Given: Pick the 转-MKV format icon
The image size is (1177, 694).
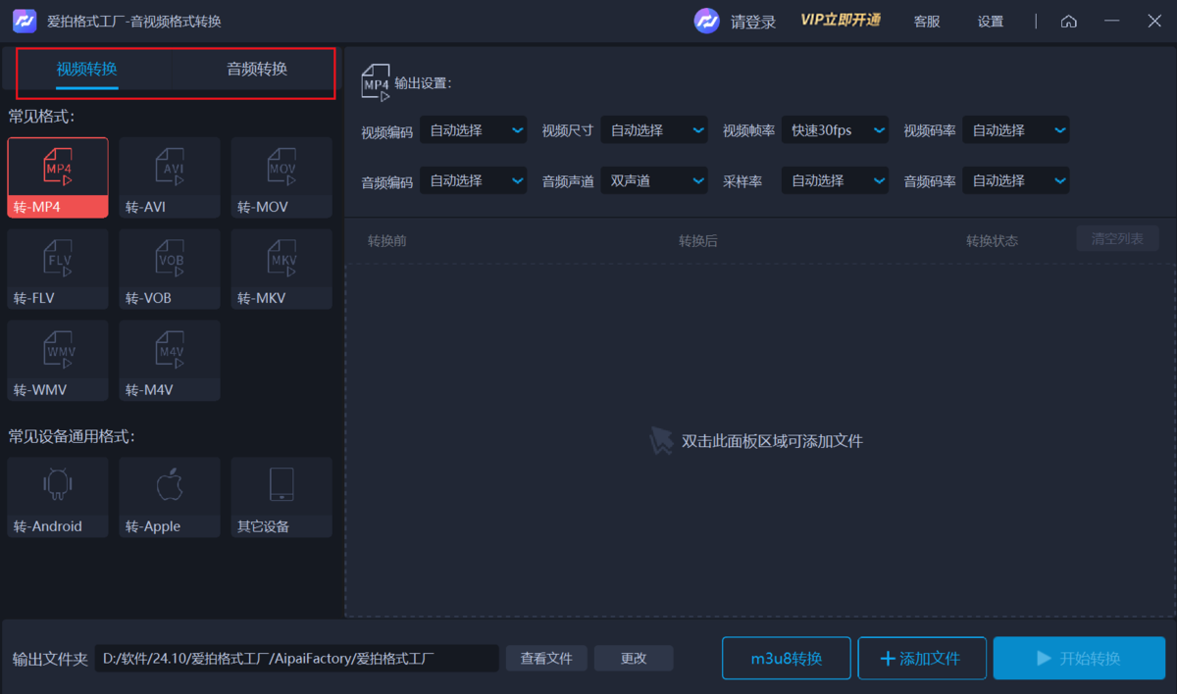Looking at the screenshot, I should (x=281, y=269).
